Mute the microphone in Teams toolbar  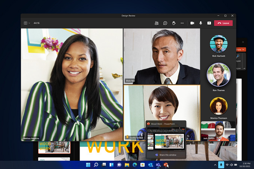201,23
